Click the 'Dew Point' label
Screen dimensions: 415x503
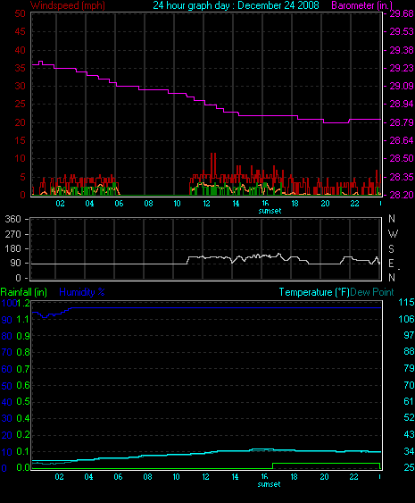coord(372,292)
